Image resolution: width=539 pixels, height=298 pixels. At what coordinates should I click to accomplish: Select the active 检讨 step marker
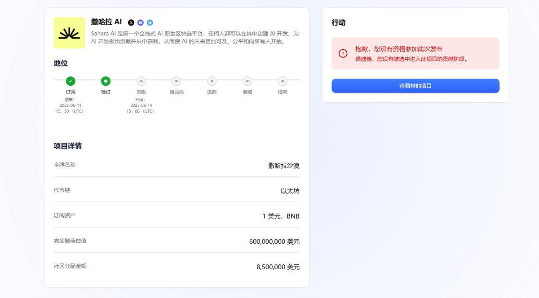tap(106, 81)
